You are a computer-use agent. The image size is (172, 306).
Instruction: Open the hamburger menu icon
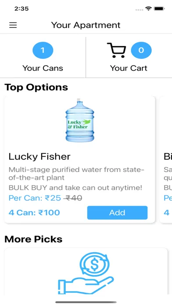[x=13, y=25]
